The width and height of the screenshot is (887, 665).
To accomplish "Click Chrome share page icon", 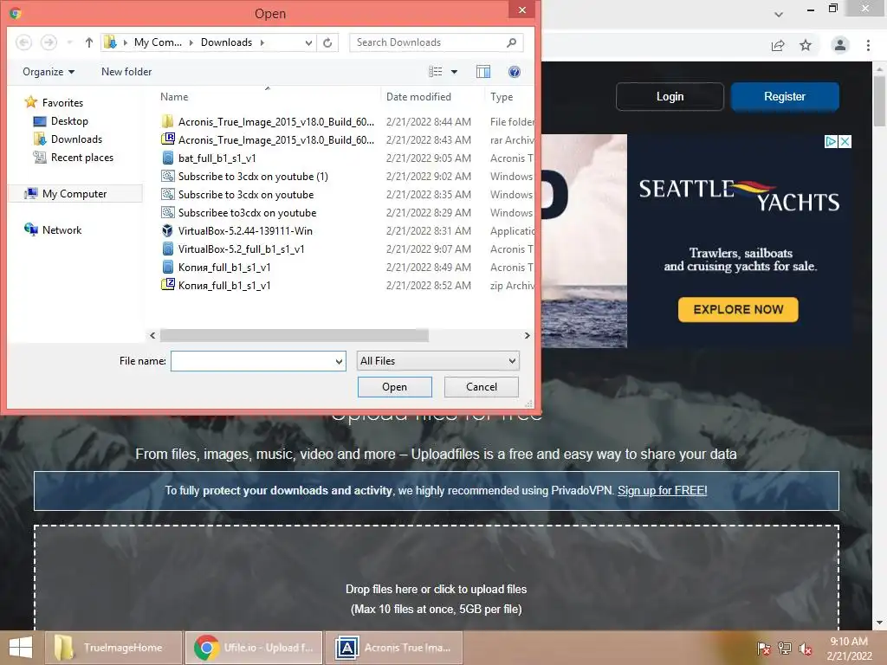I will click(778, 45).
